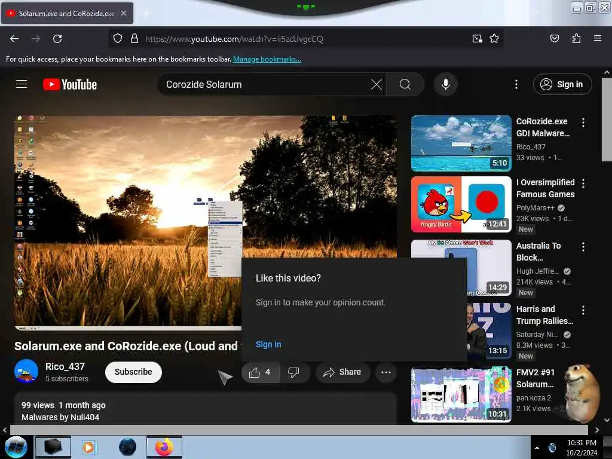Open Angry Birds oversimplified games thumbnail

461,204
